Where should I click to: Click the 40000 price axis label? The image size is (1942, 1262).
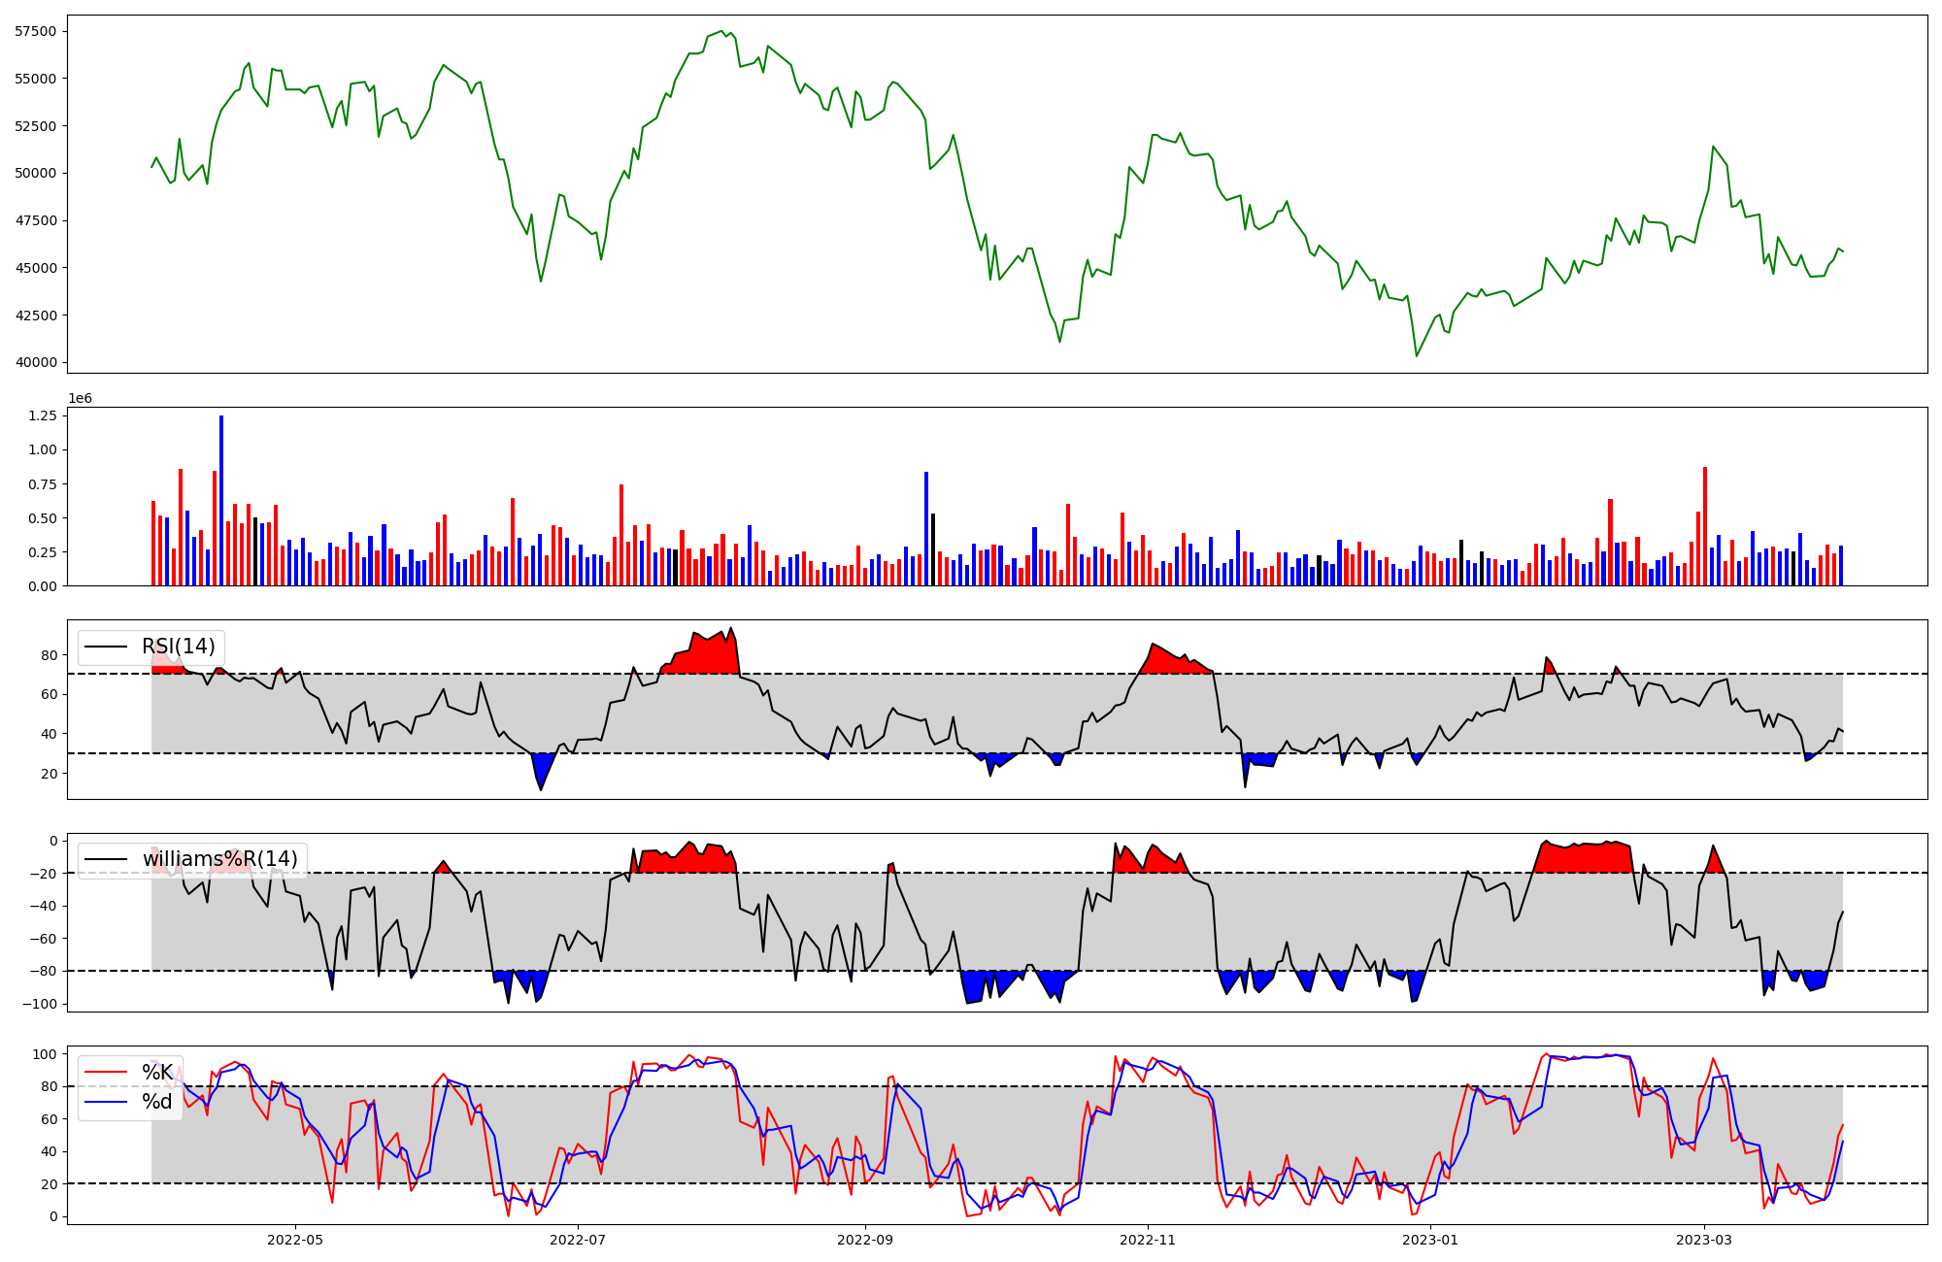[x=35, y=363]
